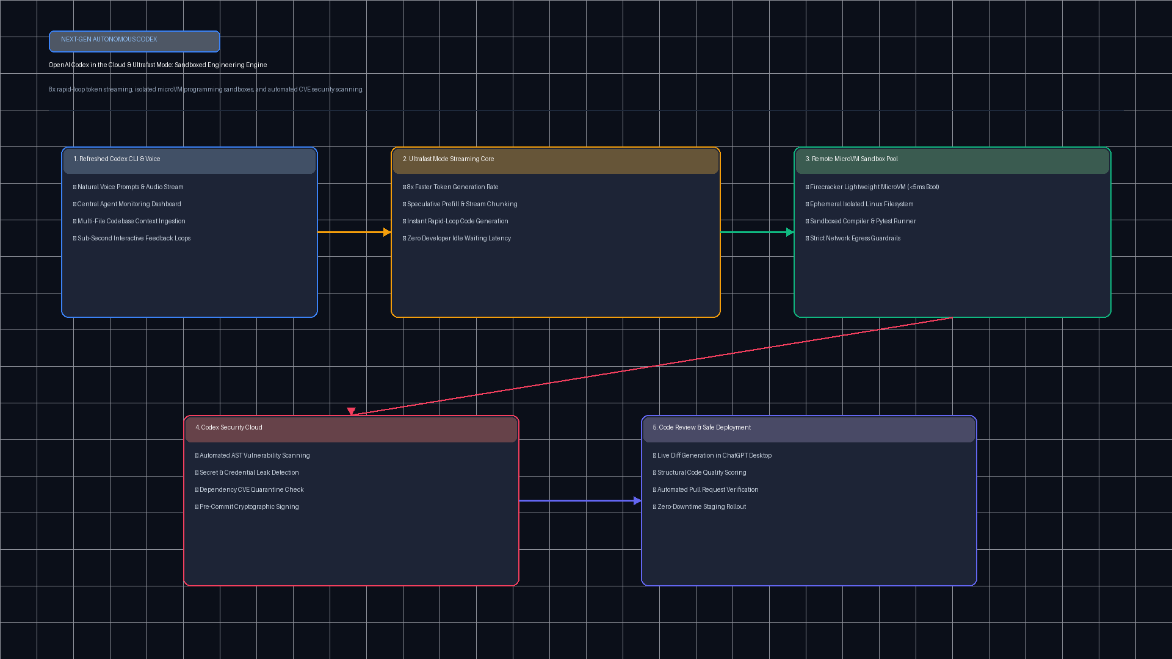
Task: Click the subtitle about 8x rapid-loop token streaming
Action: point(206,89)
